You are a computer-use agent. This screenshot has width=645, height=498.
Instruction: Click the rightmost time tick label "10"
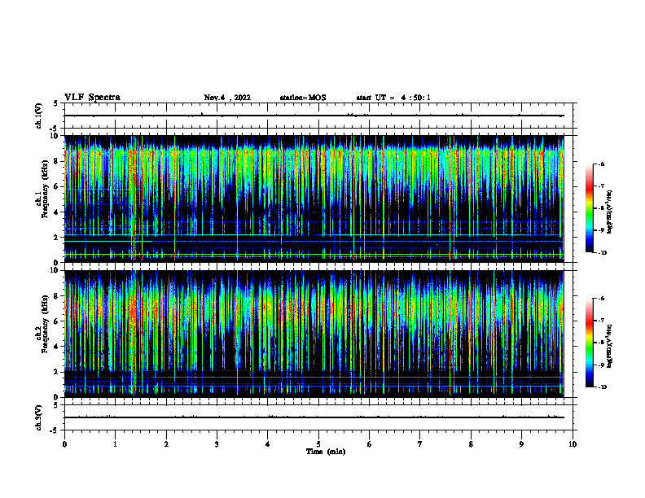tap(573, 444)
